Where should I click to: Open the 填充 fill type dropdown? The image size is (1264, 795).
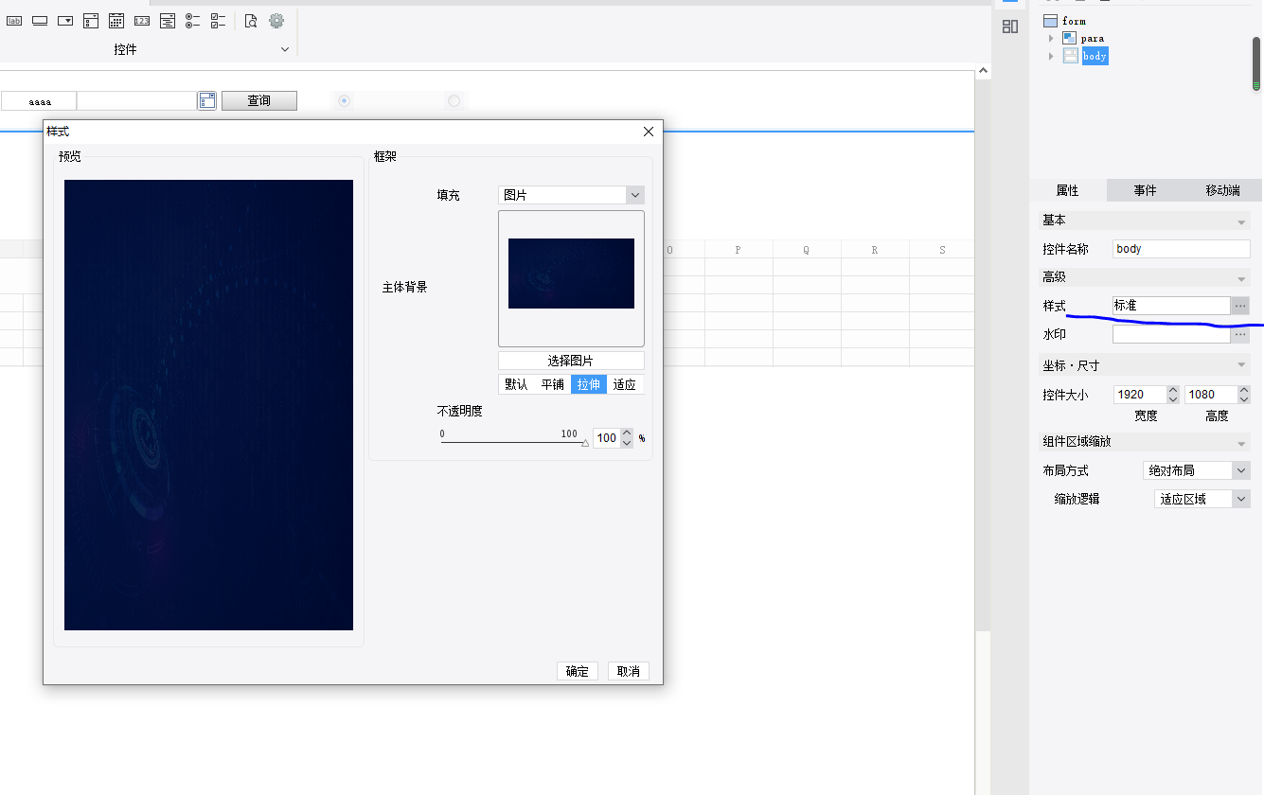point(571,195)
